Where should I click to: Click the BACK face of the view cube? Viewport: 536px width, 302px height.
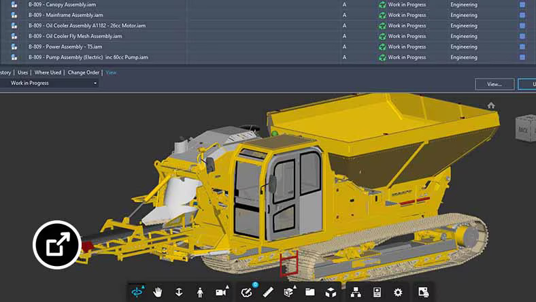point(523,129)
